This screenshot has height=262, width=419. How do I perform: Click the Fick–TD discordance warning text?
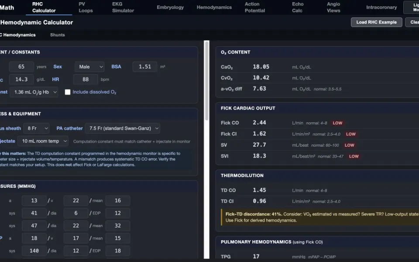(322, 217)
